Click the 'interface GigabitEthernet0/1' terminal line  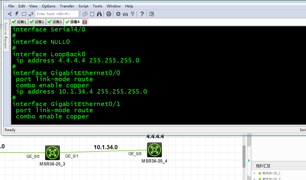point(66,104)
